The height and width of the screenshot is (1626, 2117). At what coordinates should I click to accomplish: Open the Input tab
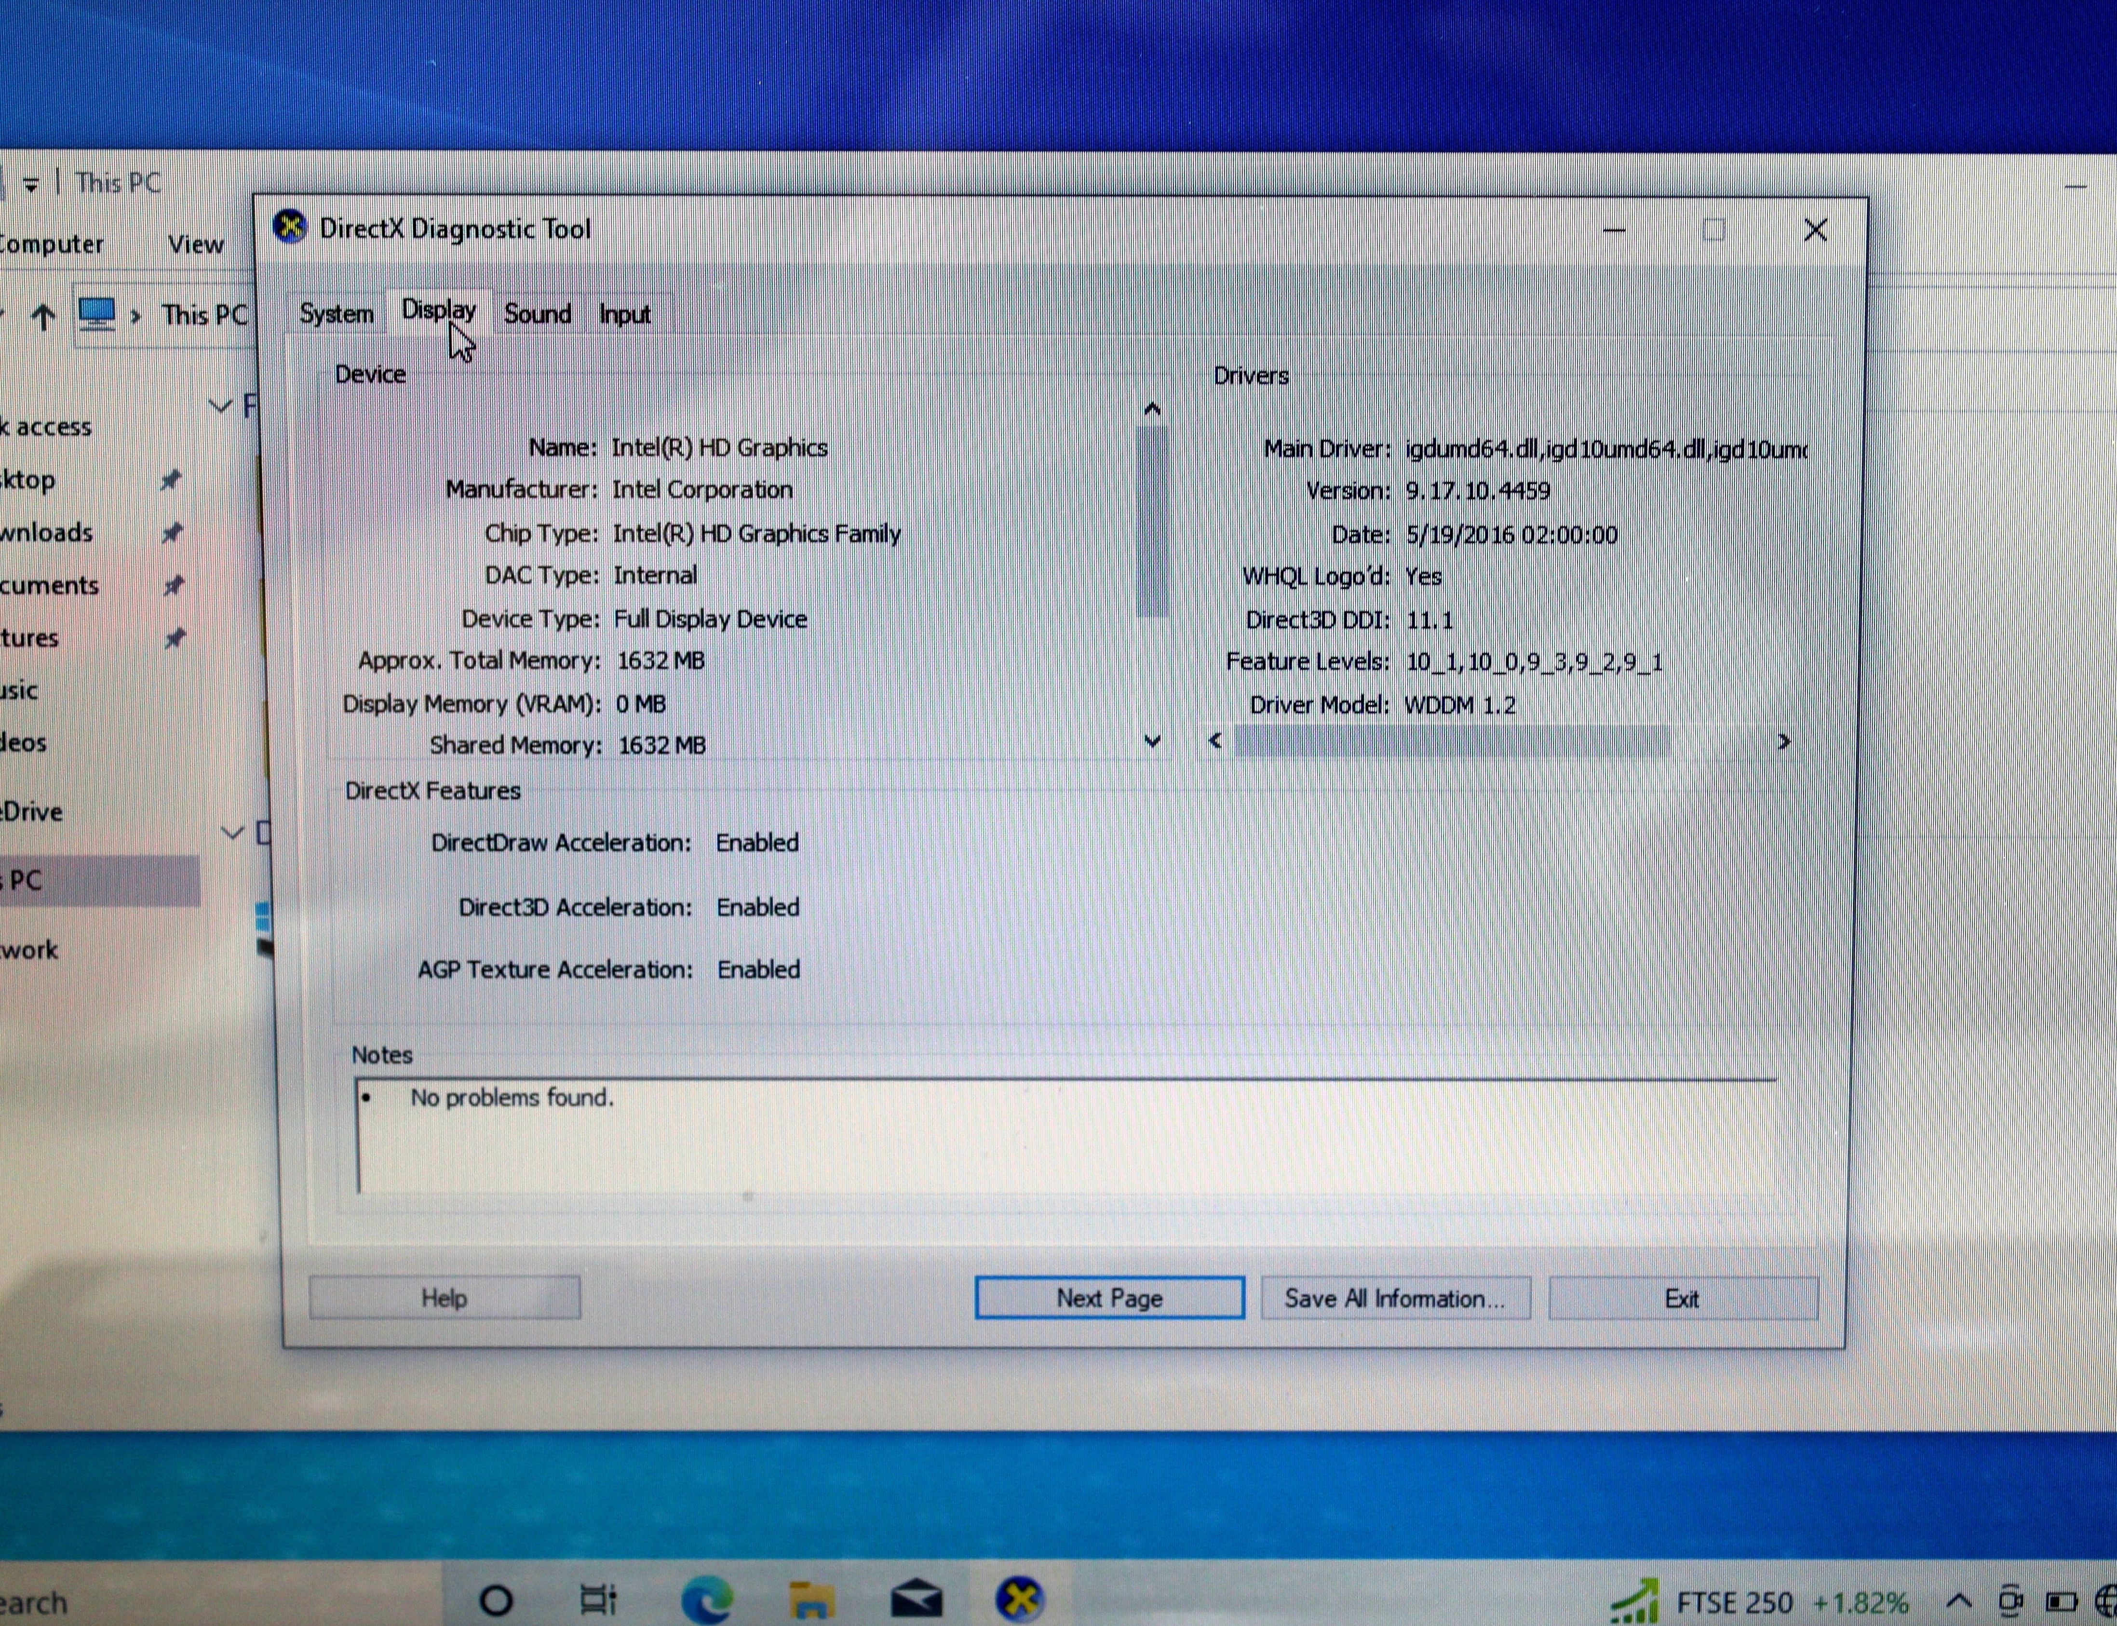pos(624,315)
